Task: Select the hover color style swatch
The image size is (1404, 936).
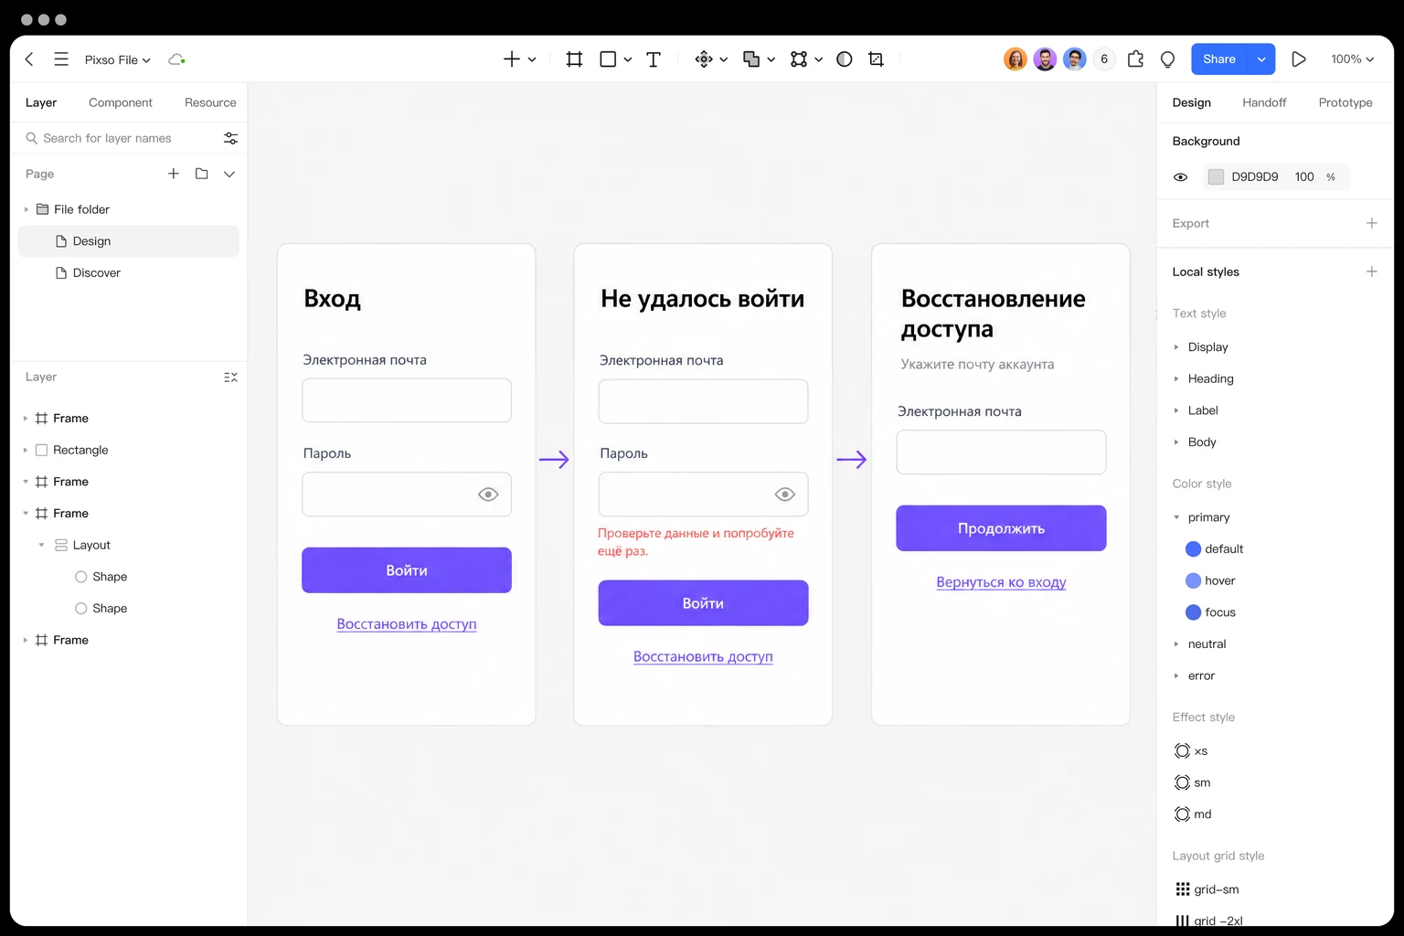Action: (x=1193, y=580)
